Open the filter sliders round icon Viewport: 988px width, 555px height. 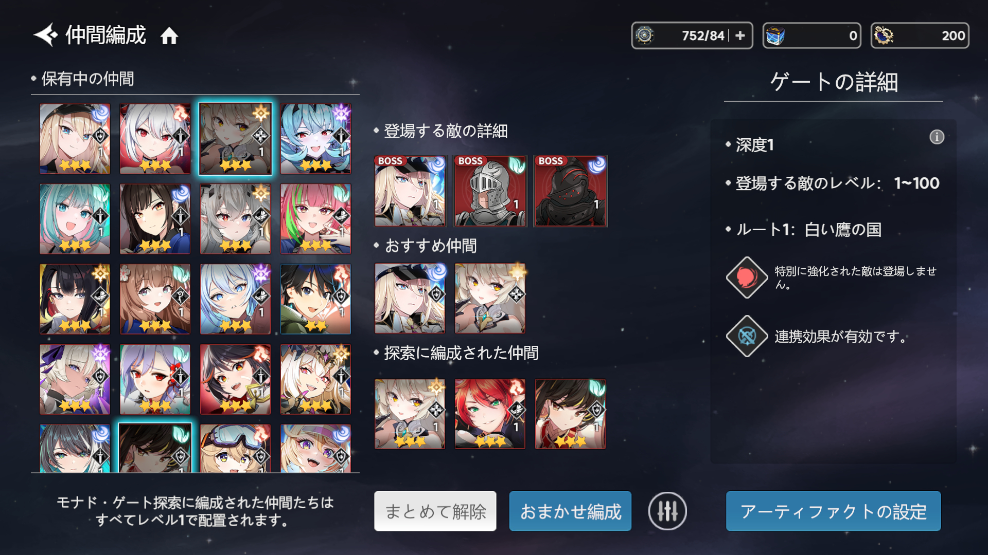pyautogui.click(x=667, y=511)
